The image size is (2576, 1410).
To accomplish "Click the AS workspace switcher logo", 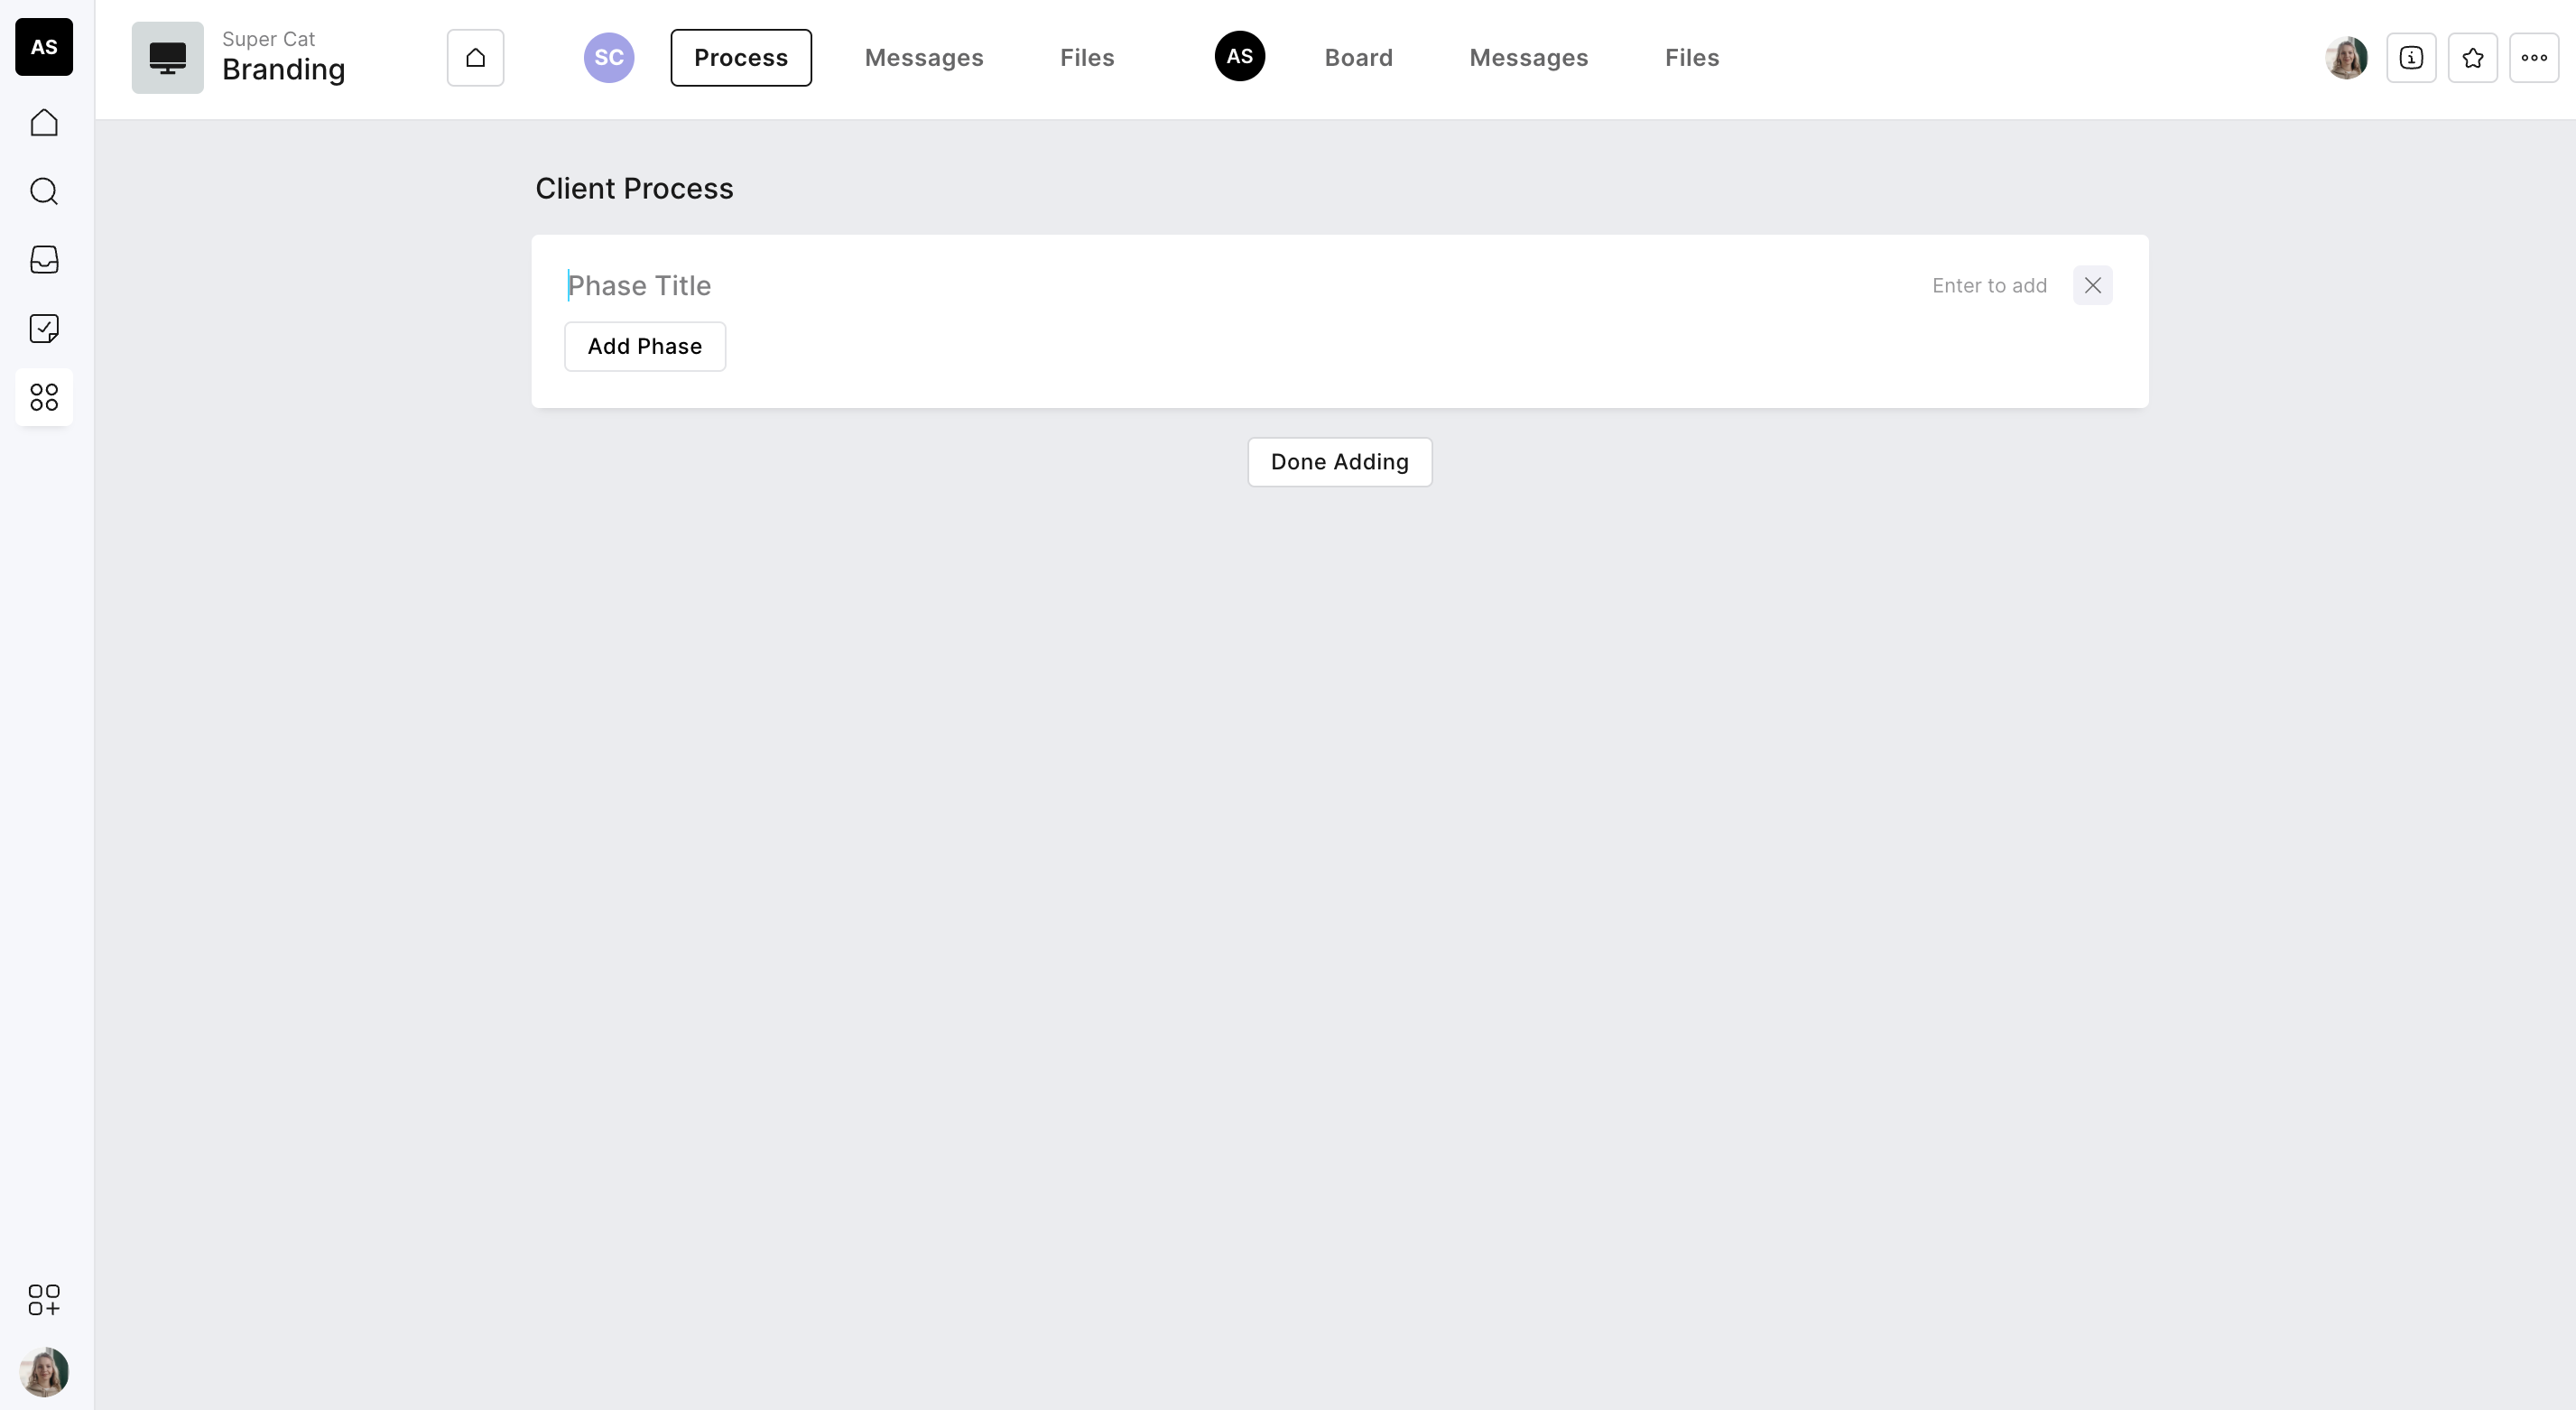I will coord(44,47).
